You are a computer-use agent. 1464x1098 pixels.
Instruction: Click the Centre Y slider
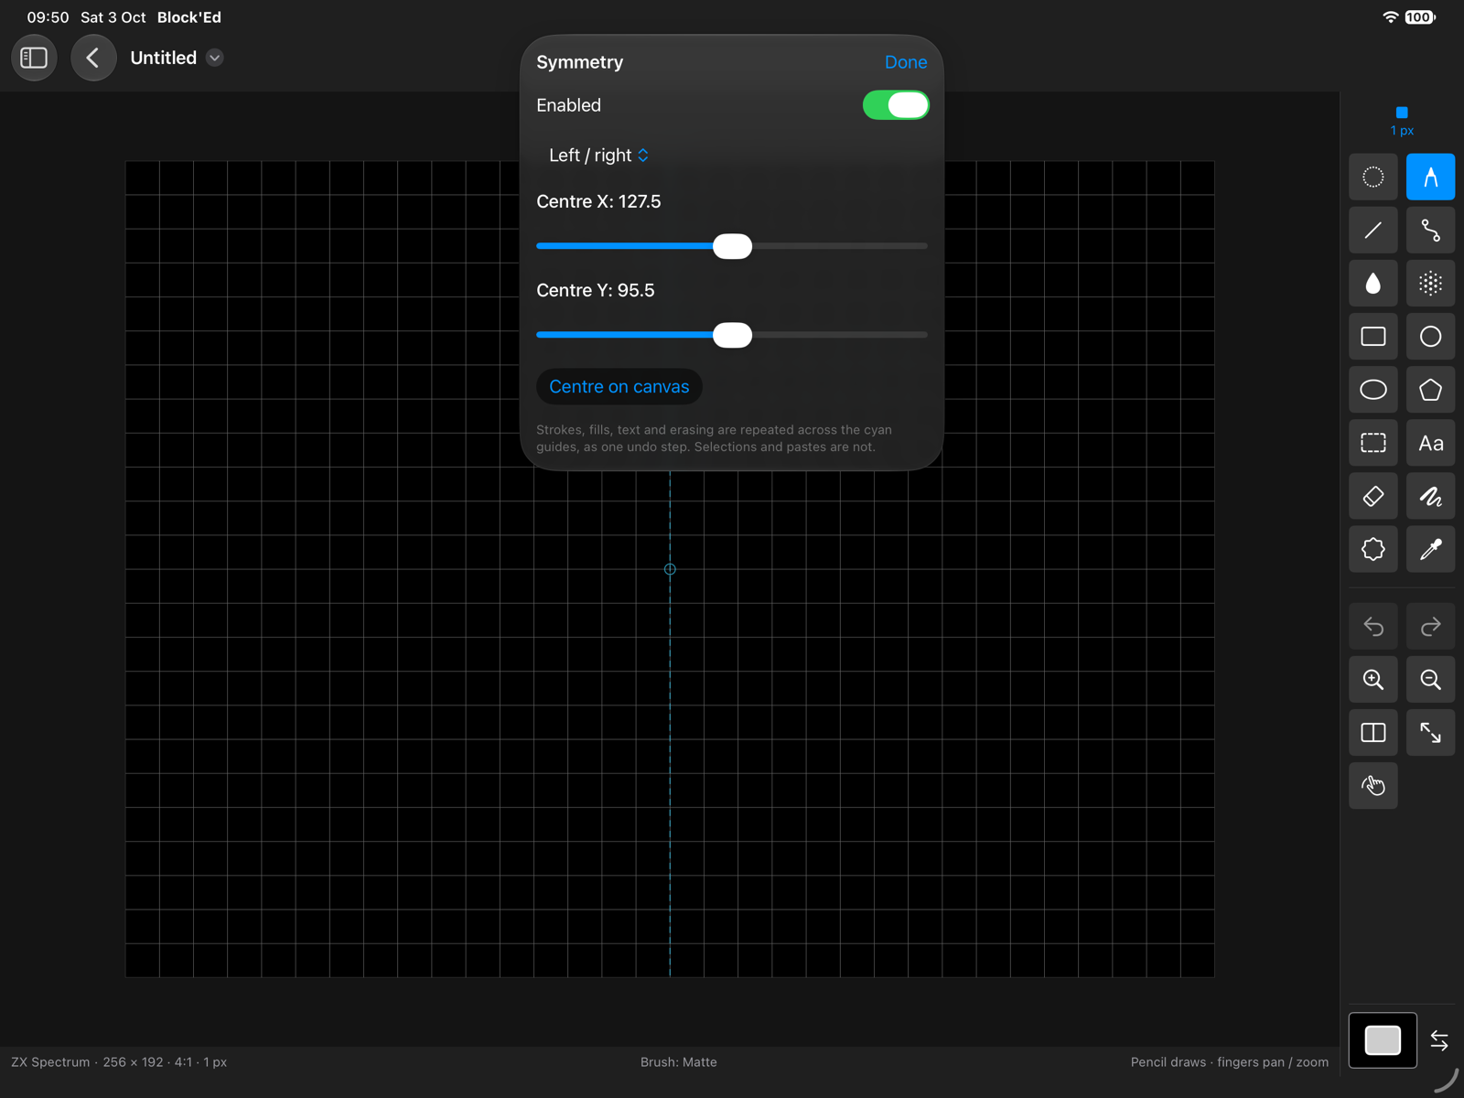click(732, 335)
